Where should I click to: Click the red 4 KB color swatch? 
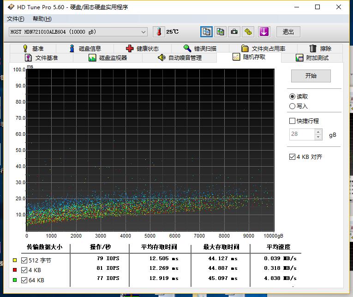[15, 270]
